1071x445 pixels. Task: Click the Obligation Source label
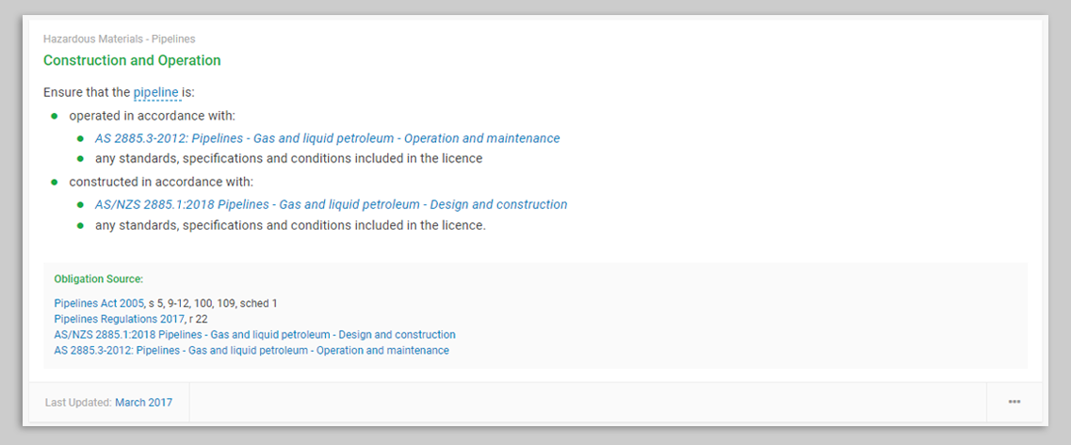tap(99, 279)
